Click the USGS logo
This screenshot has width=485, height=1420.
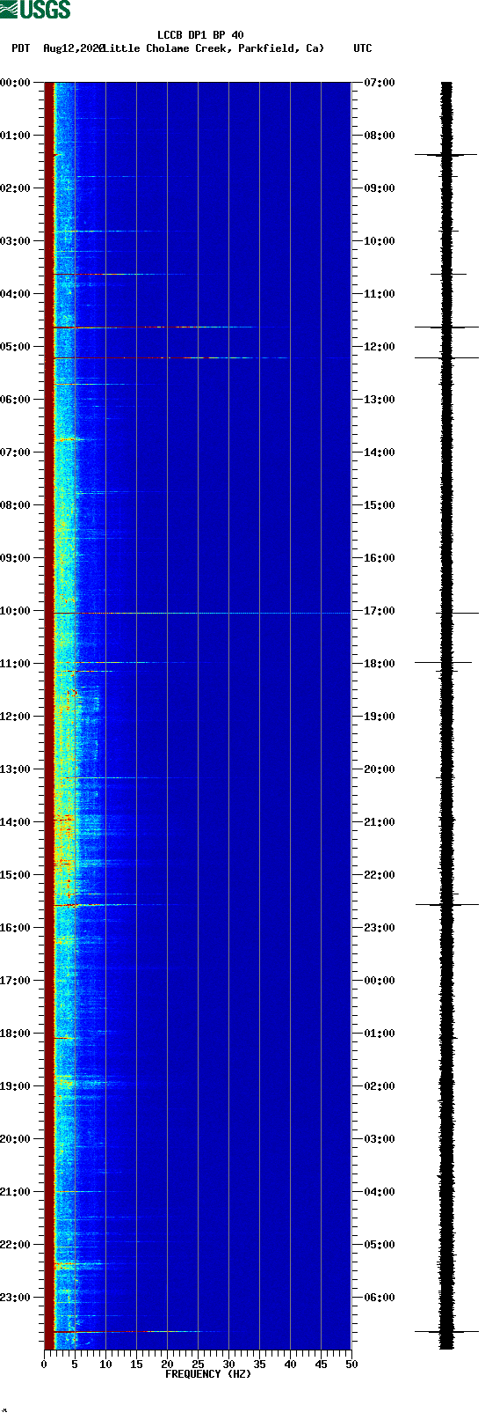[x=35, y=10]
